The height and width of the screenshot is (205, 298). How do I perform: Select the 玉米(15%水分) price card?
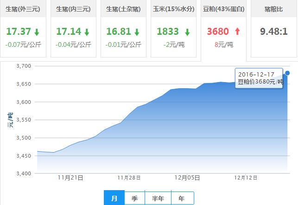coord(173,29)
